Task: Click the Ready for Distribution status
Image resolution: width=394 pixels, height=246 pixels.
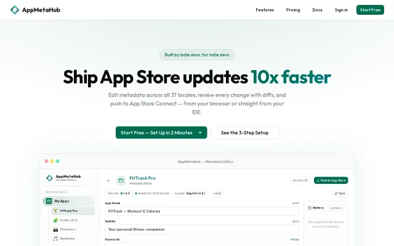Action: point(152,193)
